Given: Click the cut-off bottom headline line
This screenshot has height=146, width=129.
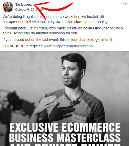Looking at the screenshot, I should pos(65,145).
